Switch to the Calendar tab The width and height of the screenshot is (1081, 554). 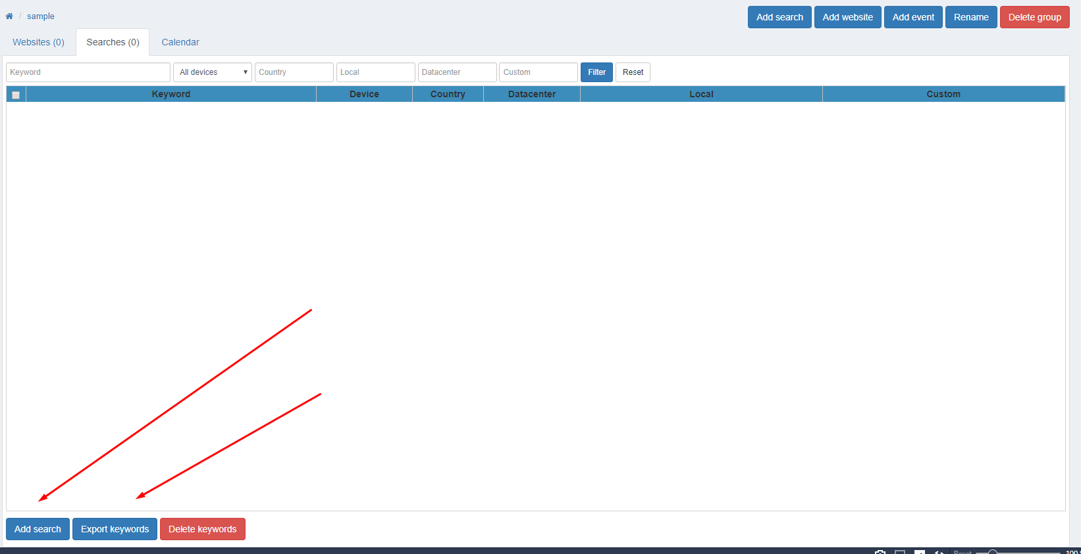(x=180, y=42)
